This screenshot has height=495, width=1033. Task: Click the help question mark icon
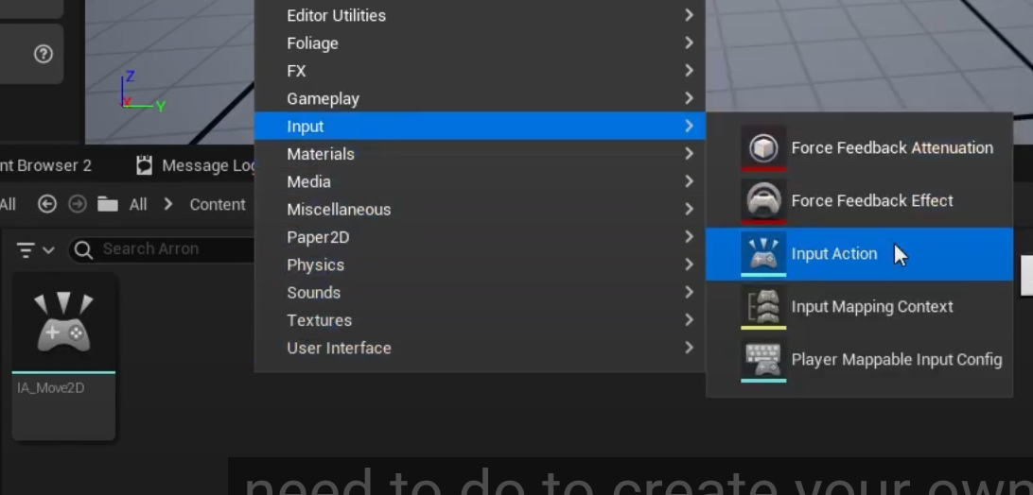pyautogui.click(x=44, y=54)
